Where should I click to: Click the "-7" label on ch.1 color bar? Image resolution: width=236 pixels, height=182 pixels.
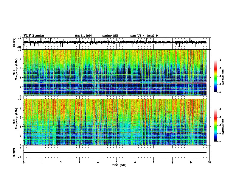[x=220, y=92]
